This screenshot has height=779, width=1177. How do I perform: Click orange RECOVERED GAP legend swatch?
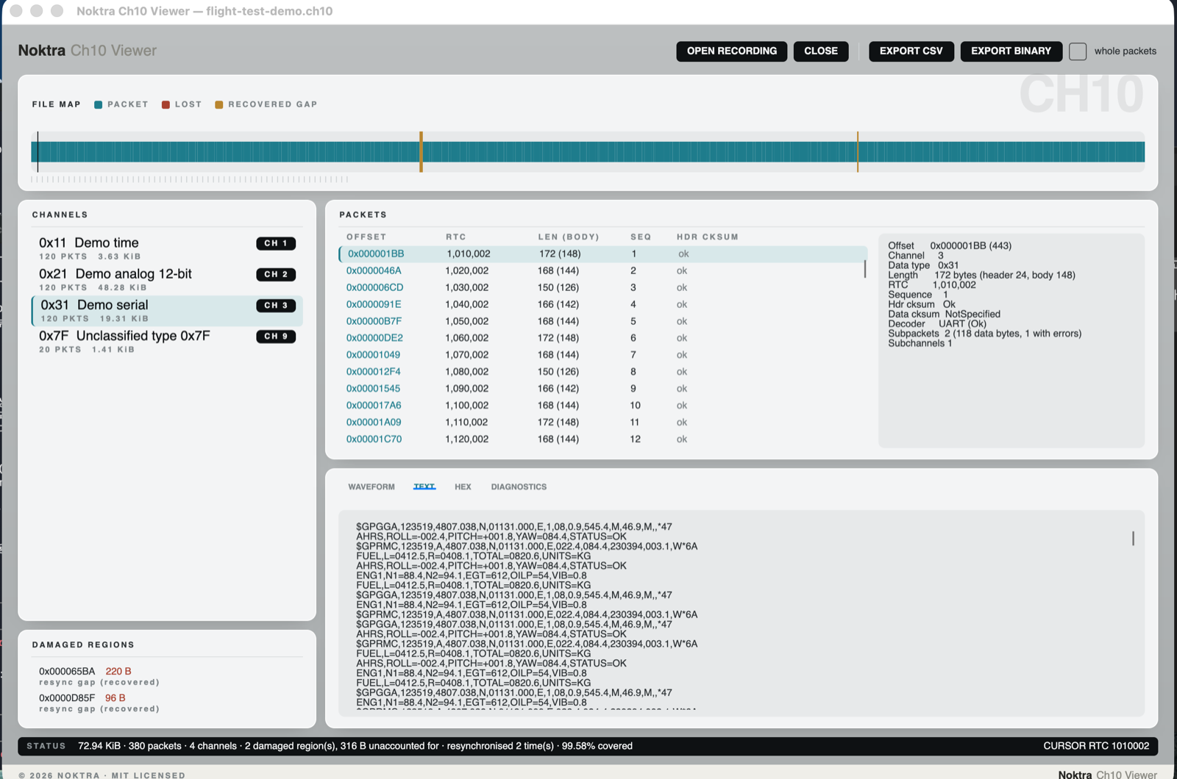[x=218, y=104]
